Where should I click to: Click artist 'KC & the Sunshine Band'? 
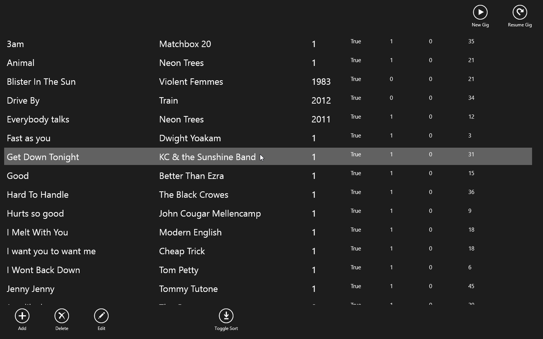point(207,157)
